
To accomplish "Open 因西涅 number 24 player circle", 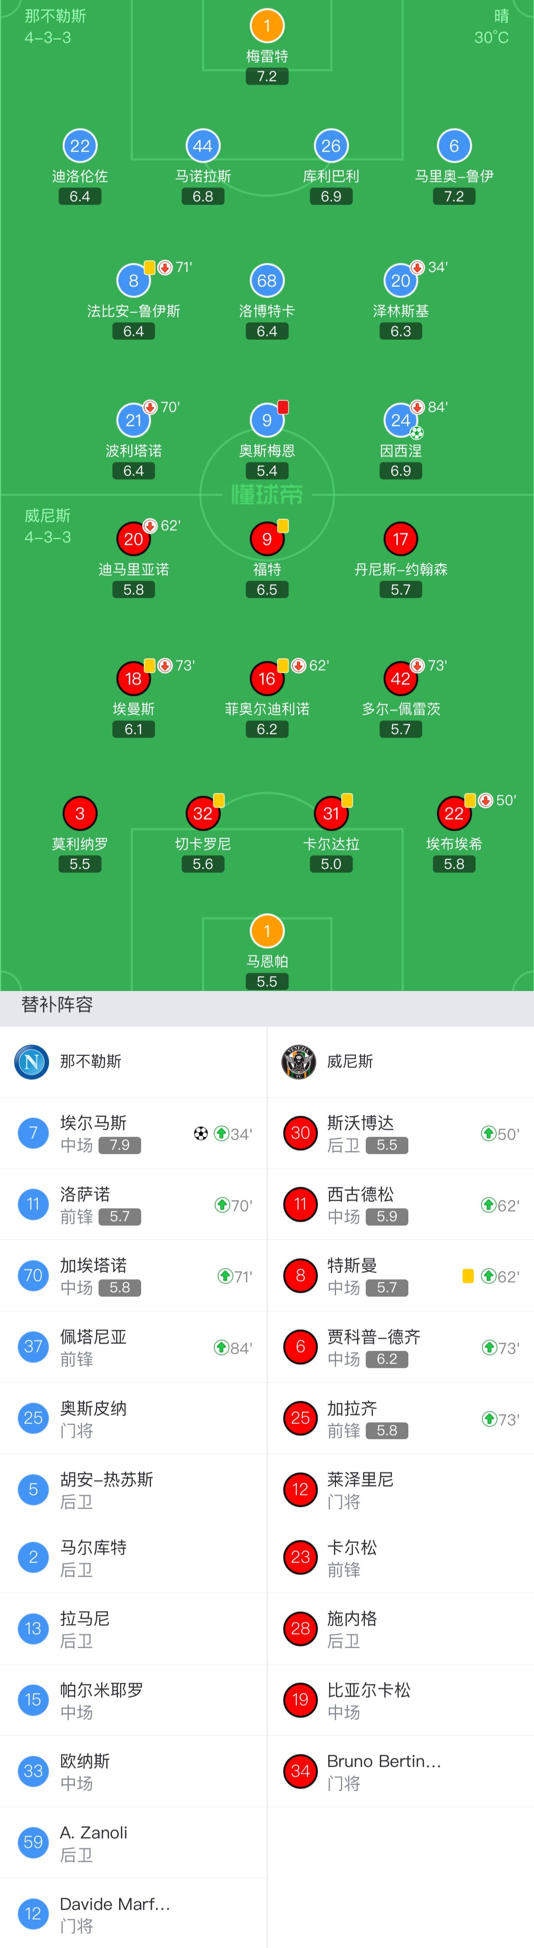I will pos(400,420).
